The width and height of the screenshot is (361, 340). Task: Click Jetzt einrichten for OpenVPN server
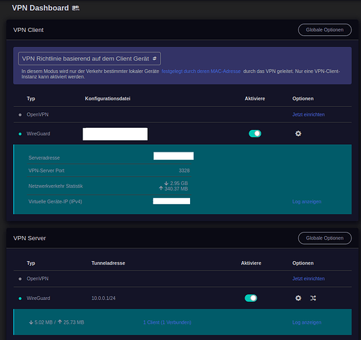(309, 279)
